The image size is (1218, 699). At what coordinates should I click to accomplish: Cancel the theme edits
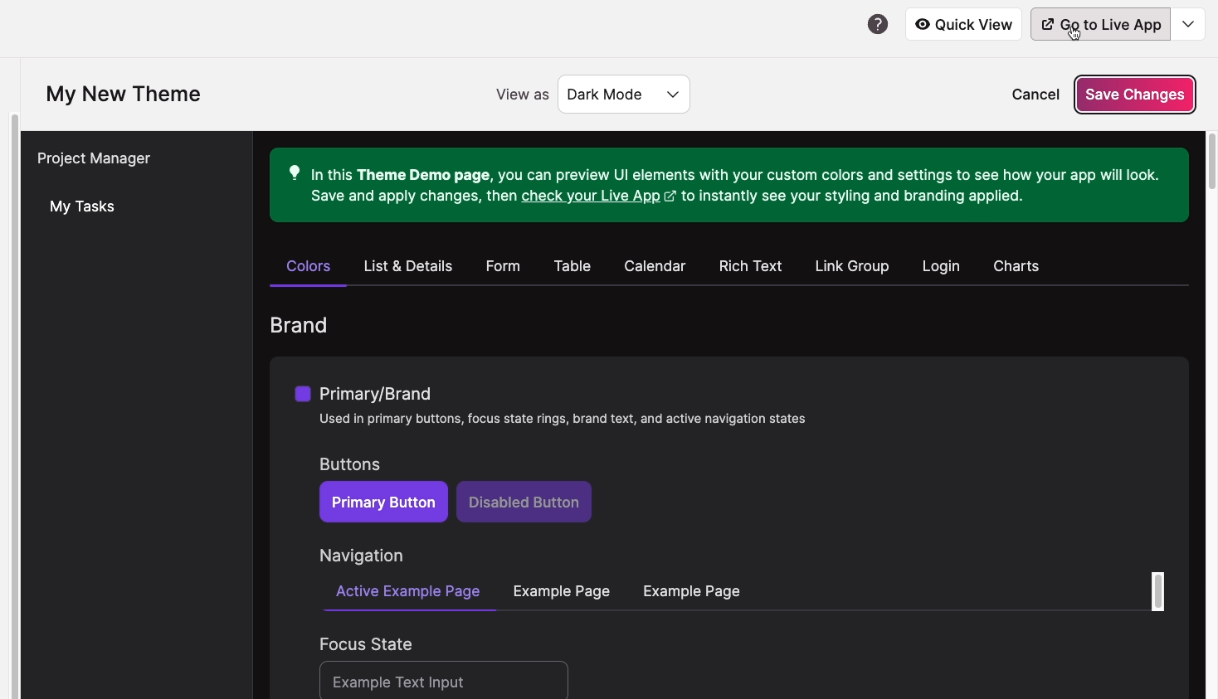click(x=1035, y=95)
